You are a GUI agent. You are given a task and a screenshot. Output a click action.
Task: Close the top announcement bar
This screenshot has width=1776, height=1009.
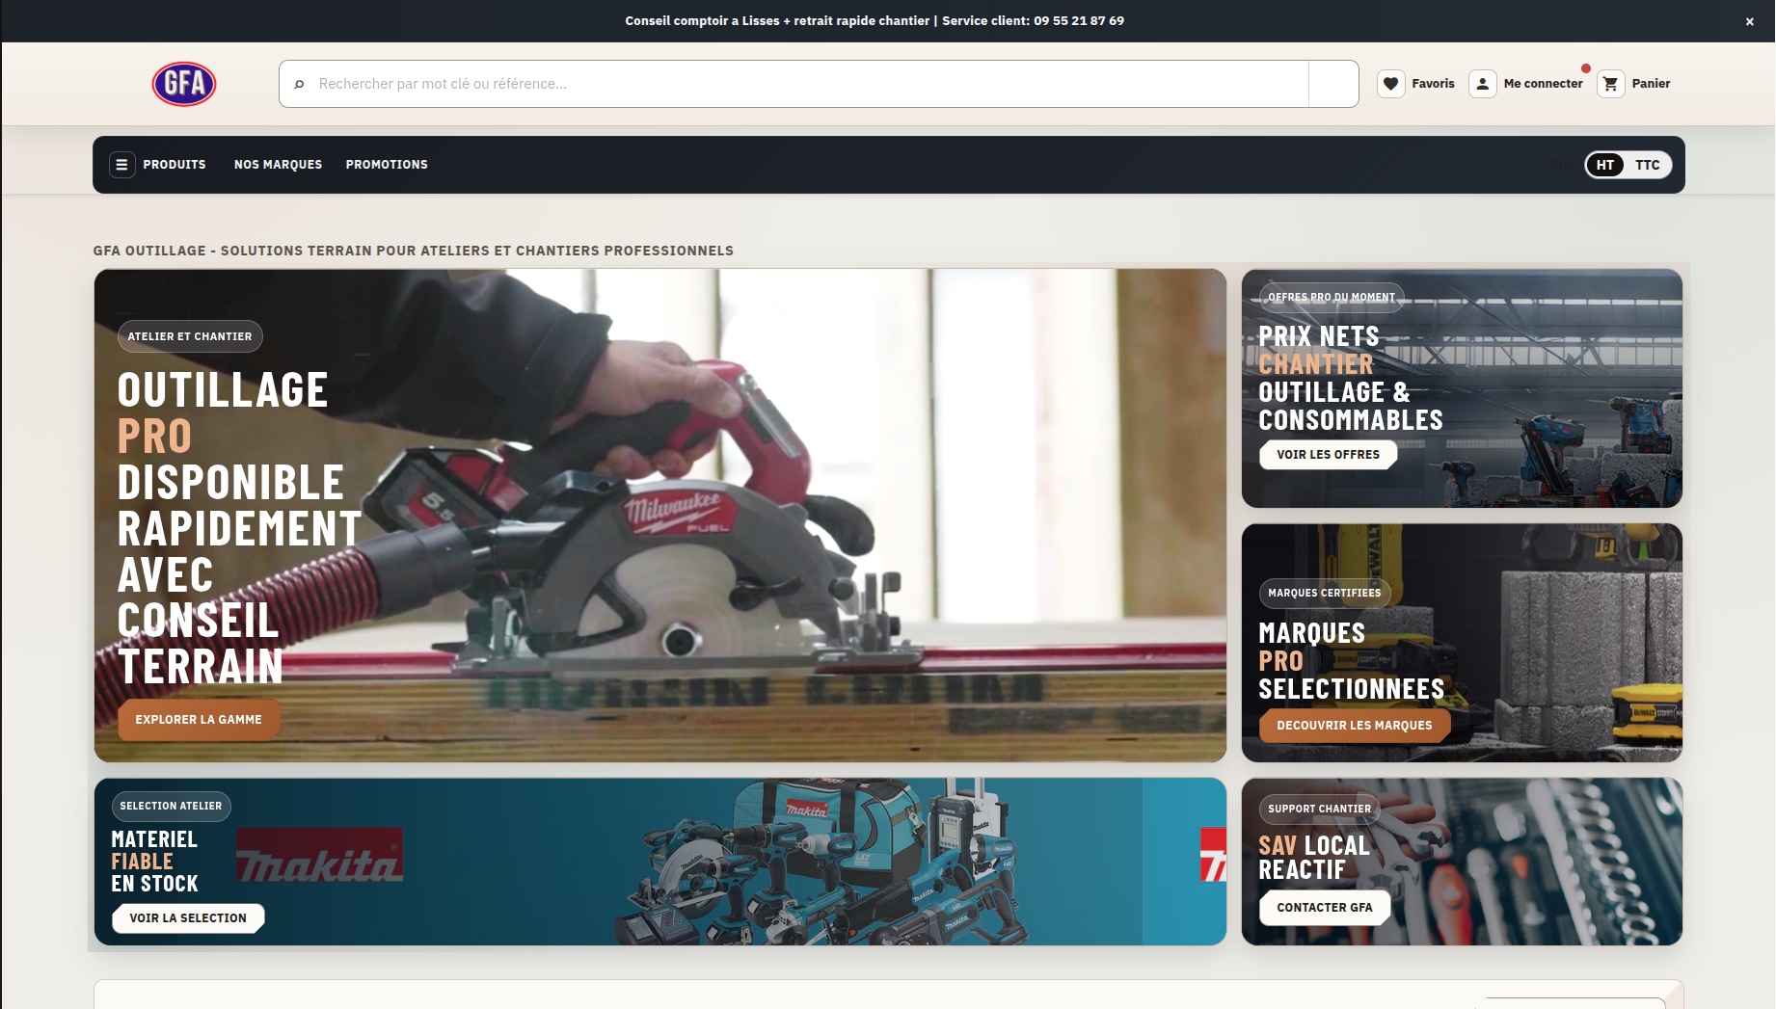[x=1749, y=21]
